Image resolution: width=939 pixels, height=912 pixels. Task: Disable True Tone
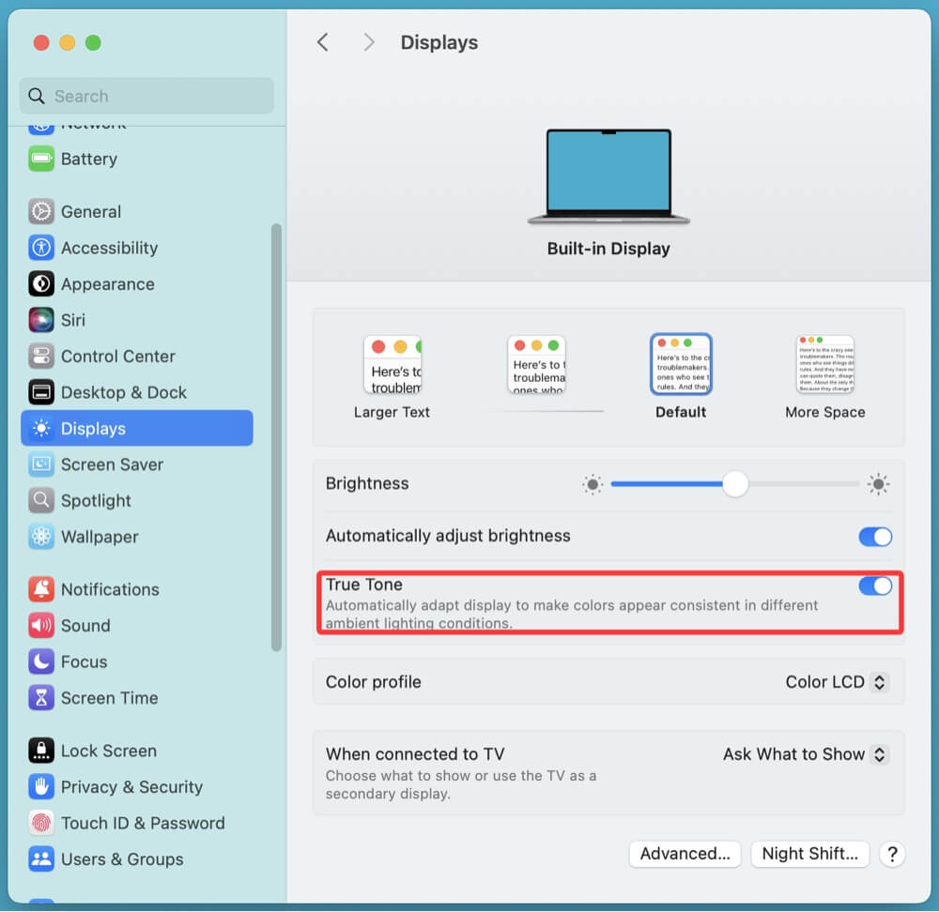874,585
